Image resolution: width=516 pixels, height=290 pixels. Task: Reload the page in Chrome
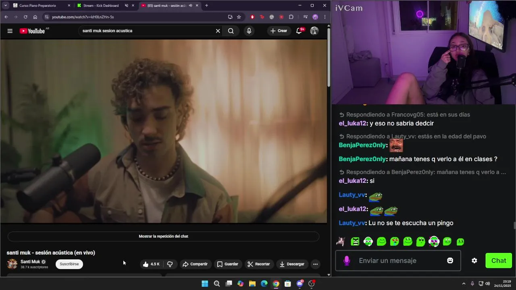25,17
